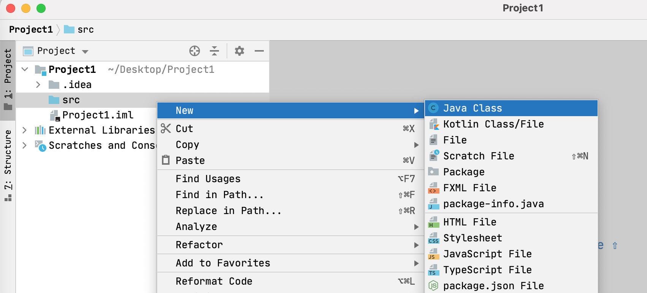Click the TypeScript File icon
The width and height of the screenshot is (647, 293).
point(434,270)
